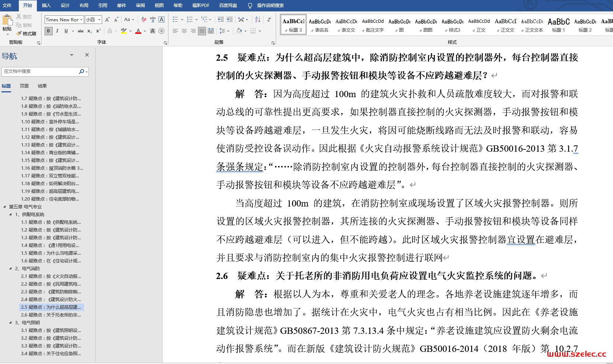Image resolution: width=613 pixels, height=364 pixels.
Task: Open navigation pane options dropdown arrow
Action: tap(72, 55)
